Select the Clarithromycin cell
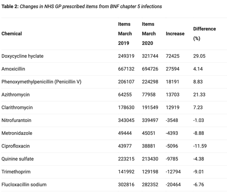 pyautogui.click(x=17, y=107)
